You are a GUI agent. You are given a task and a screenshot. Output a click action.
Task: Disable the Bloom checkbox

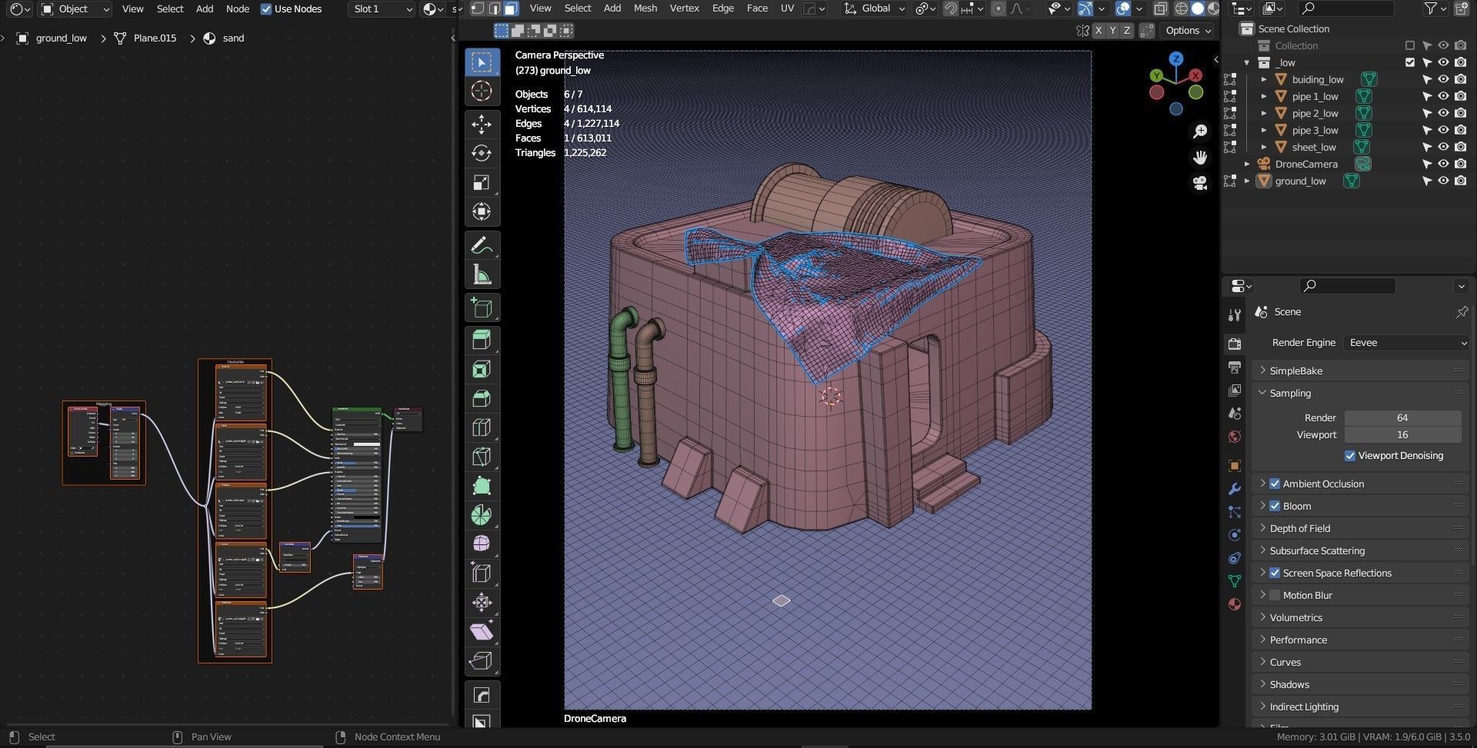[1275, 506]
